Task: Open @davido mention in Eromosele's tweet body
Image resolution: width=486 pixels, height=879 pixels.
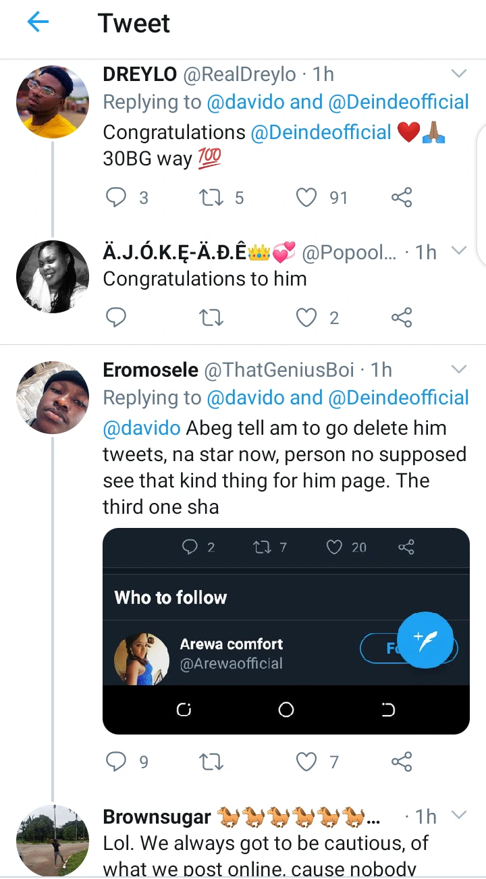Action: click(141, 428)
